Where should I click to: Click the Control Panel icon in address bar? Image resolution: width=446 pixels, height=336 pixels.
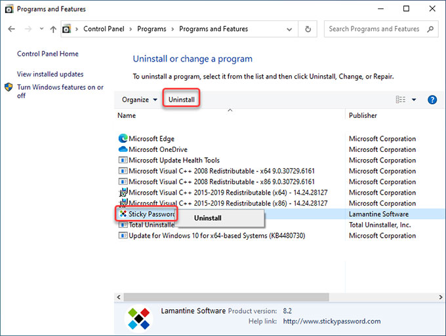[66, 29]
